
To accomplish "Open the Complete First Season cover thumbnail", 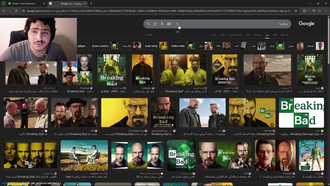I will [311, 155].
